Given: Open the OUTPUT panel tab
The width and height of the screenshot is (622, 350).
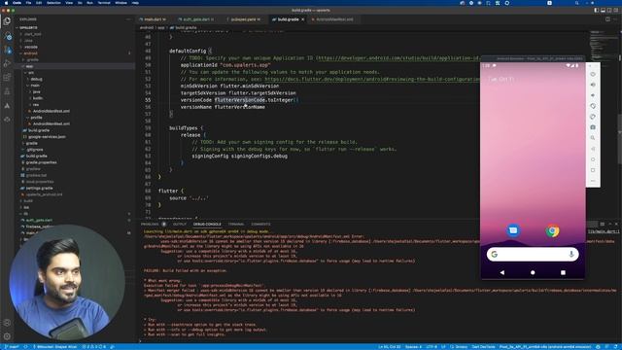Looking at the screenshot, I should tap(179, 225).
